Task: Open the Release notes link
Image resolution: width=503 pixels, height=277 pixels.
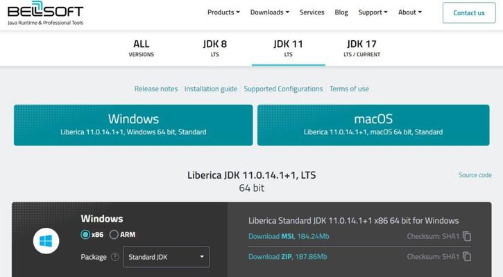Action: 156,89
